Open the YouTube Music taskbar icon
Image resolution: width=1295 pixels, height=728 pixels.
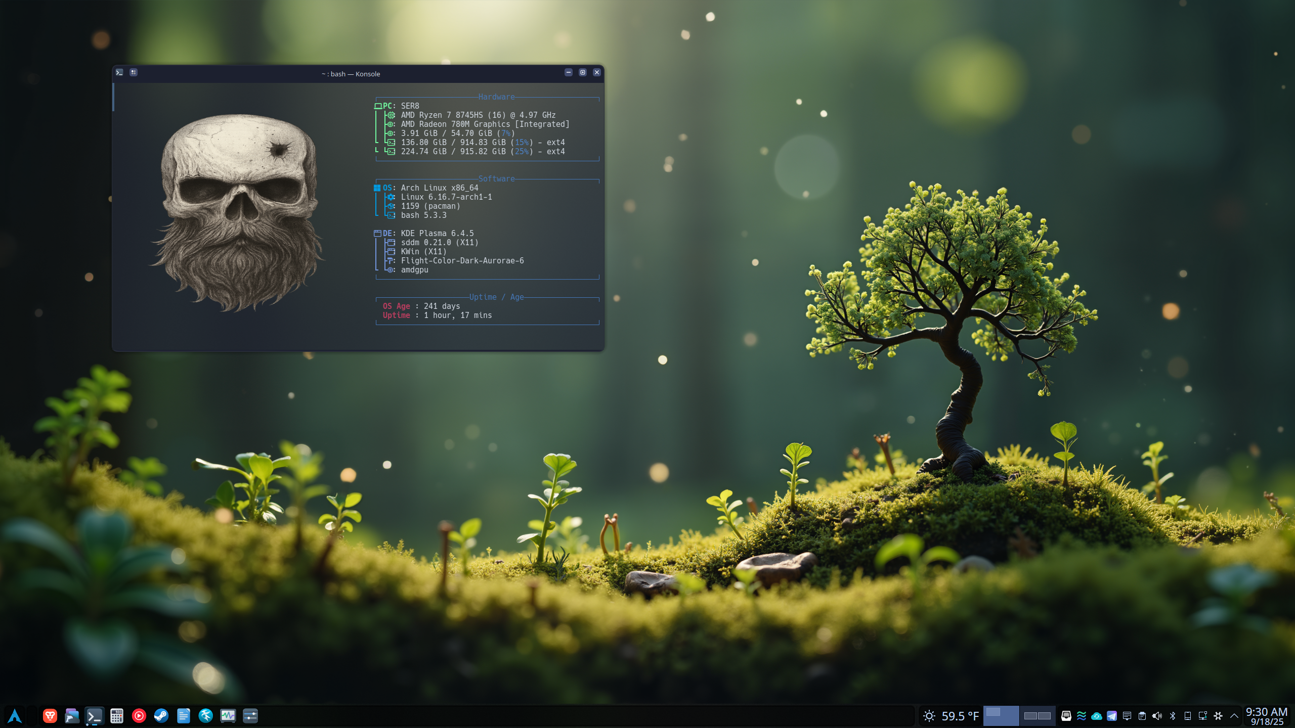pyautogui.click(x=139, y=716)
